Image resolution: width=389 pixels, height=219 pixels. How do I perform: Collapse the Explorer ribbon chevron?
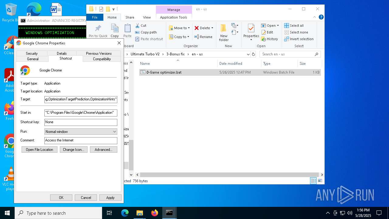(315, 17)
